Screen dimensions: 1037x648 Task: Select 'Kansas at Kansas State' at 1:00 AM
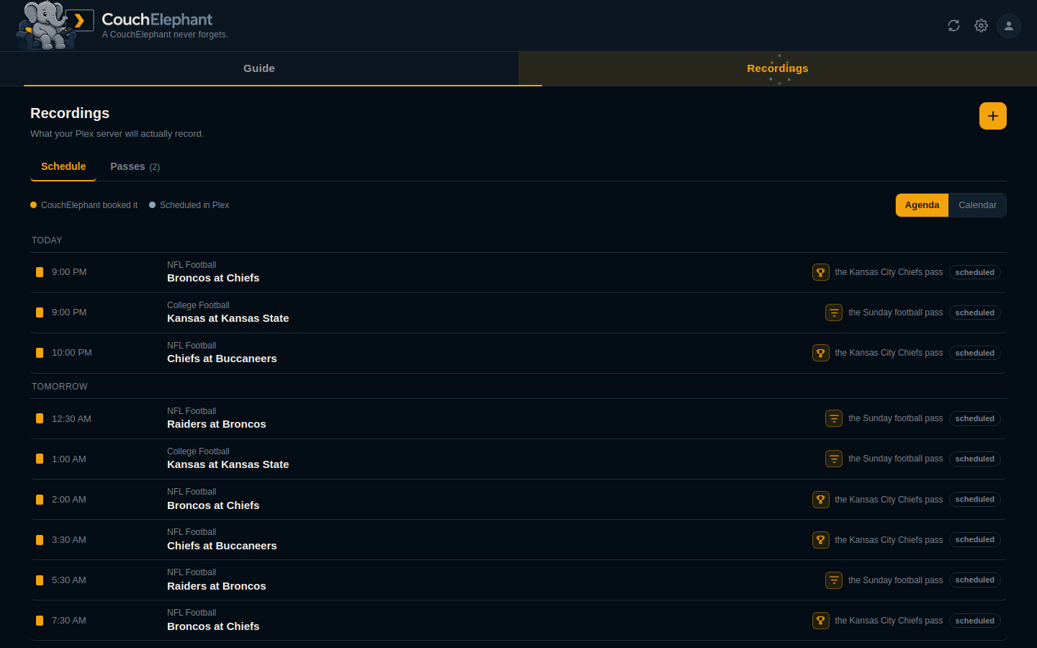point(228,464)
